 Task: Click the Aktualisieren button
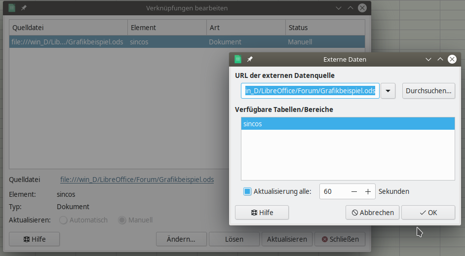(287, 239)
